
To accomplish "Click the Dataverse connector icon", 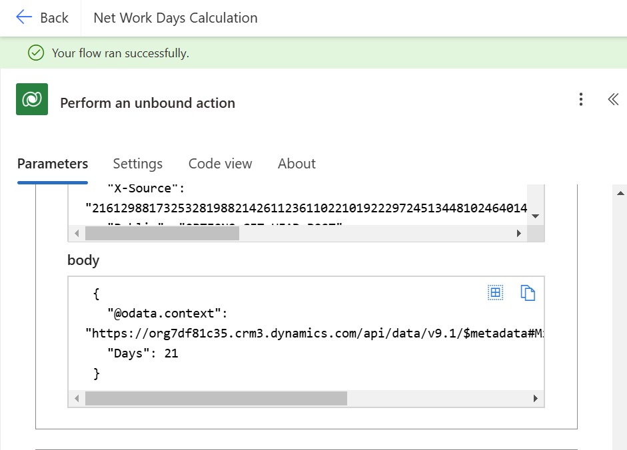I will (x=32, y=99).
